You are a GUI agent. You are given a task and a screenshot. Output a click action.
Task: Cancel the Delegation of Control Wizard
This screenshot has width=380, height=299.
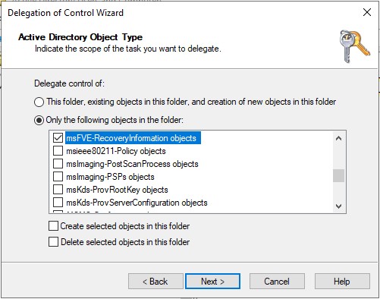pos(277,282)
